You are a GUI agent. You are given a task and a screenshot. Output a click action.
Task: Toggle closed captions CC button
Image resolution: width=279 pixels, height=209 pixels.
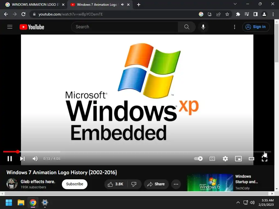coord(212,159)
